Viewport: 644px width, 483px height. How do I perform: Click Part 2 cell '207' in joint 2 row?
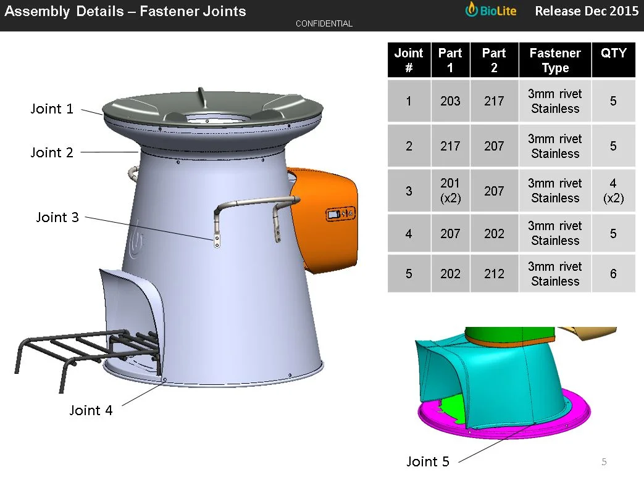pyautogui.click(x=494, y=146)
